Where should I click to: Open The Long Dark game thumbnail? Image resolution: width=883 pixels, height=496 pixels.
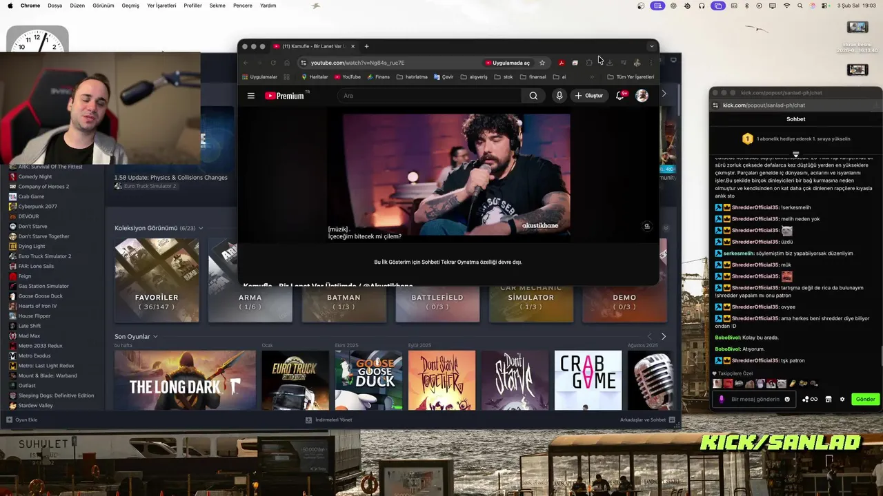pos(185,380)
